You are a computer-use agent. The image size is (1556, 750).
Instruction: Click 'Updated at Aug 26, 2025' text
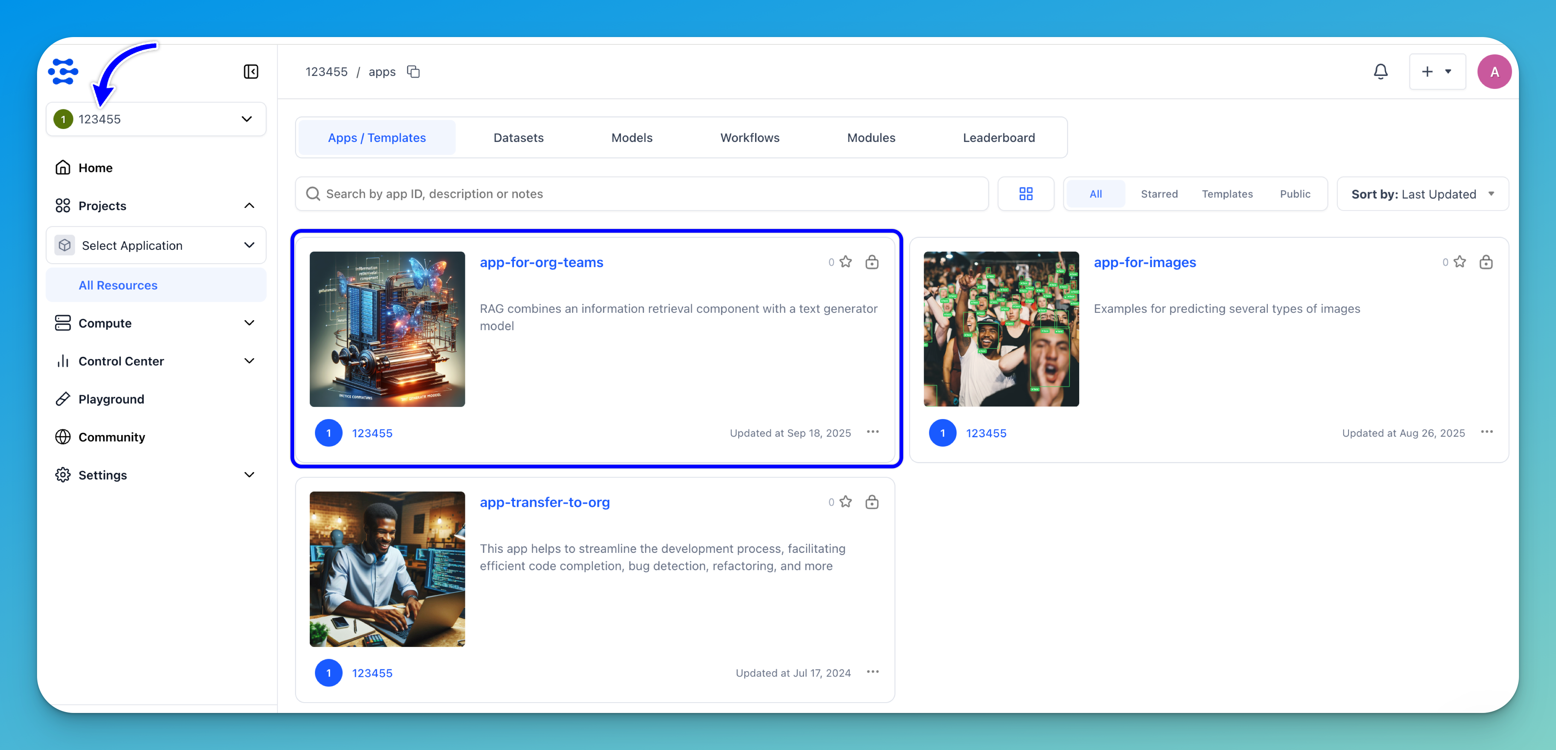(1403, 433)
